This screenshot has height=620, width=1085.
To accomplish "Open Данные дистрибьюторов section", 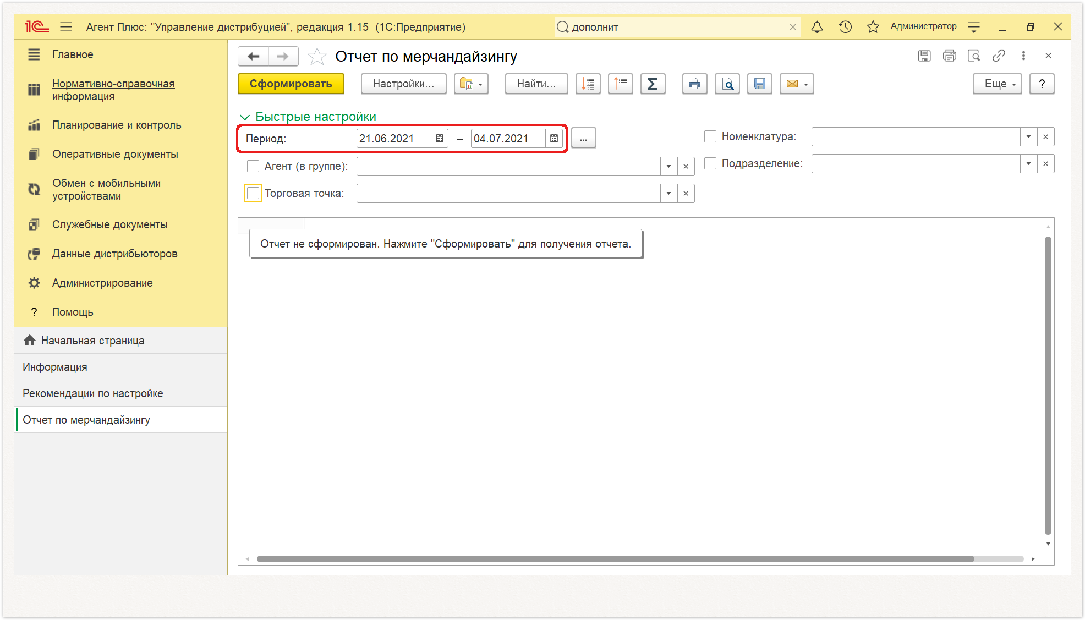I will point(114,254).
